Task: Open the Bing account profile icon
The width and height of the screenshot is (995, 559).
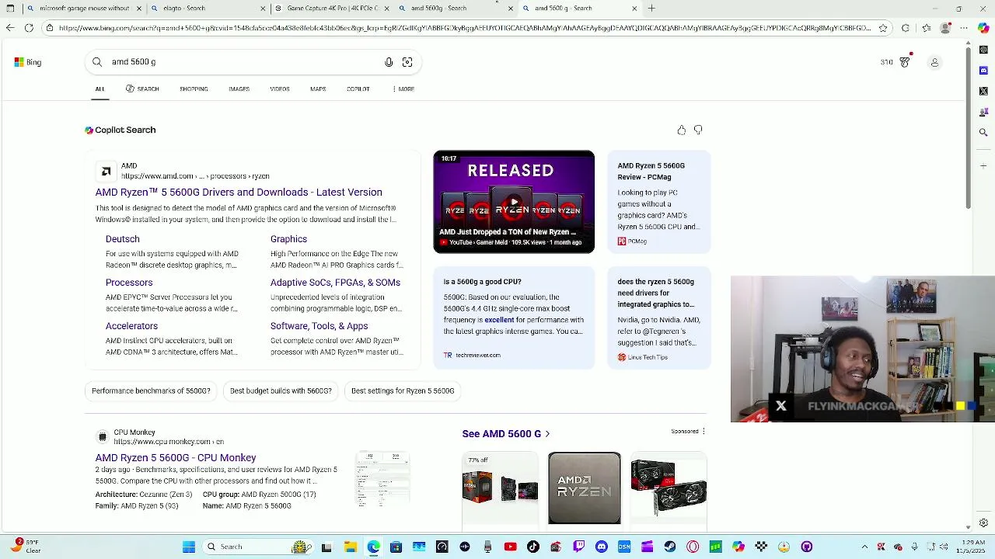Action: click(x=935, y=62)
